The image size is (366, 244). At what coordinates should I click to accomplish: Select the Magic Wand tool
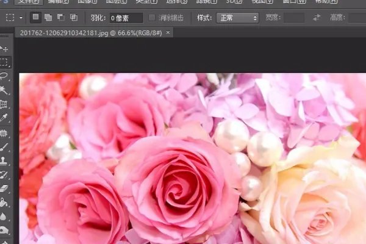pos(4,90)
